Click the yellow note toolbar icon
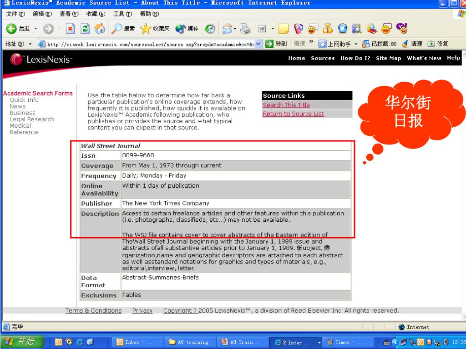Image resolution: width=466 pixels, height=349 pixels. tap(284, 29)
